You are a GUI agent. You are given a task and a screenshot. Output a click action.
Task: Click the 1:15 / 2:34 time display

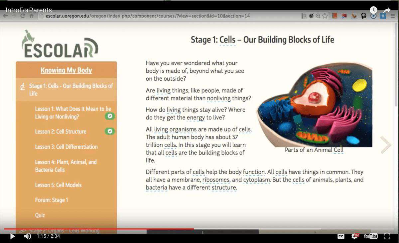click(x=48, y=236)
